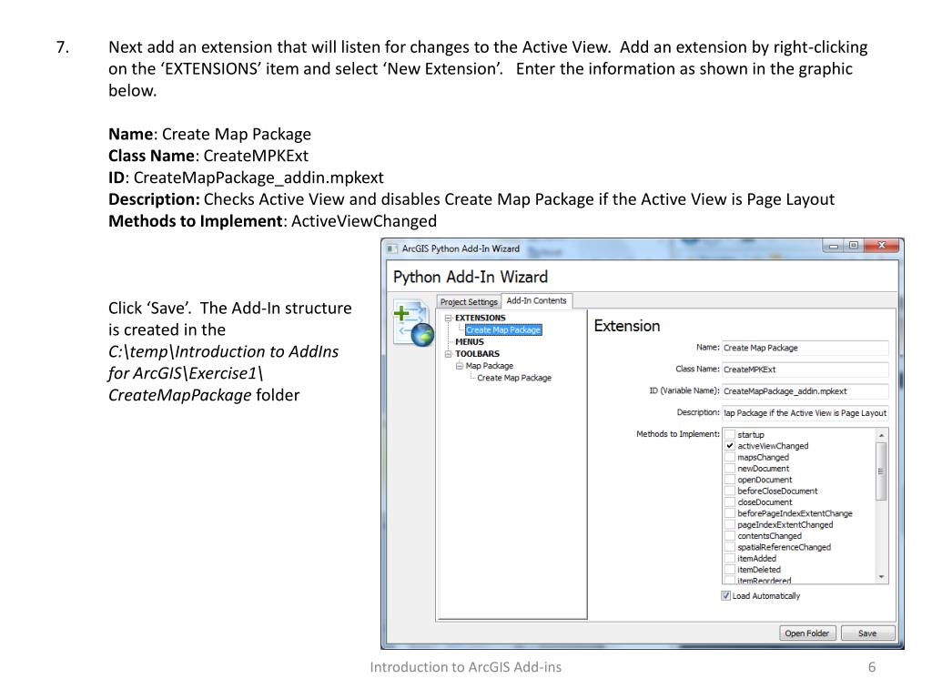Select Create Map Package under EXTENSIONS

tap(502, 329)
